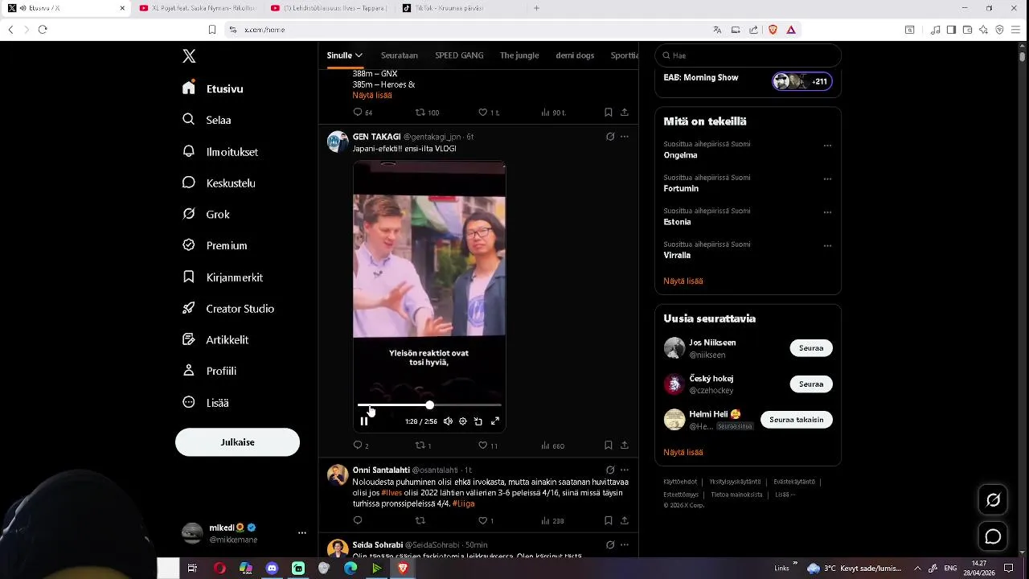Open options for Estonia trend
1029x579 pixels.
827,212
